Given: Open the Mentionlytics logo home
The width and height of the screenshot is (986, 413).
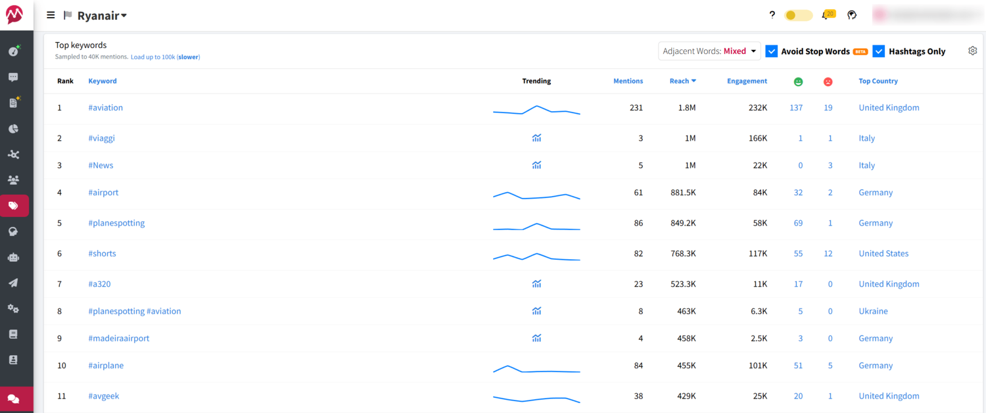Looking at the screenshot, I should pos(14,14).
